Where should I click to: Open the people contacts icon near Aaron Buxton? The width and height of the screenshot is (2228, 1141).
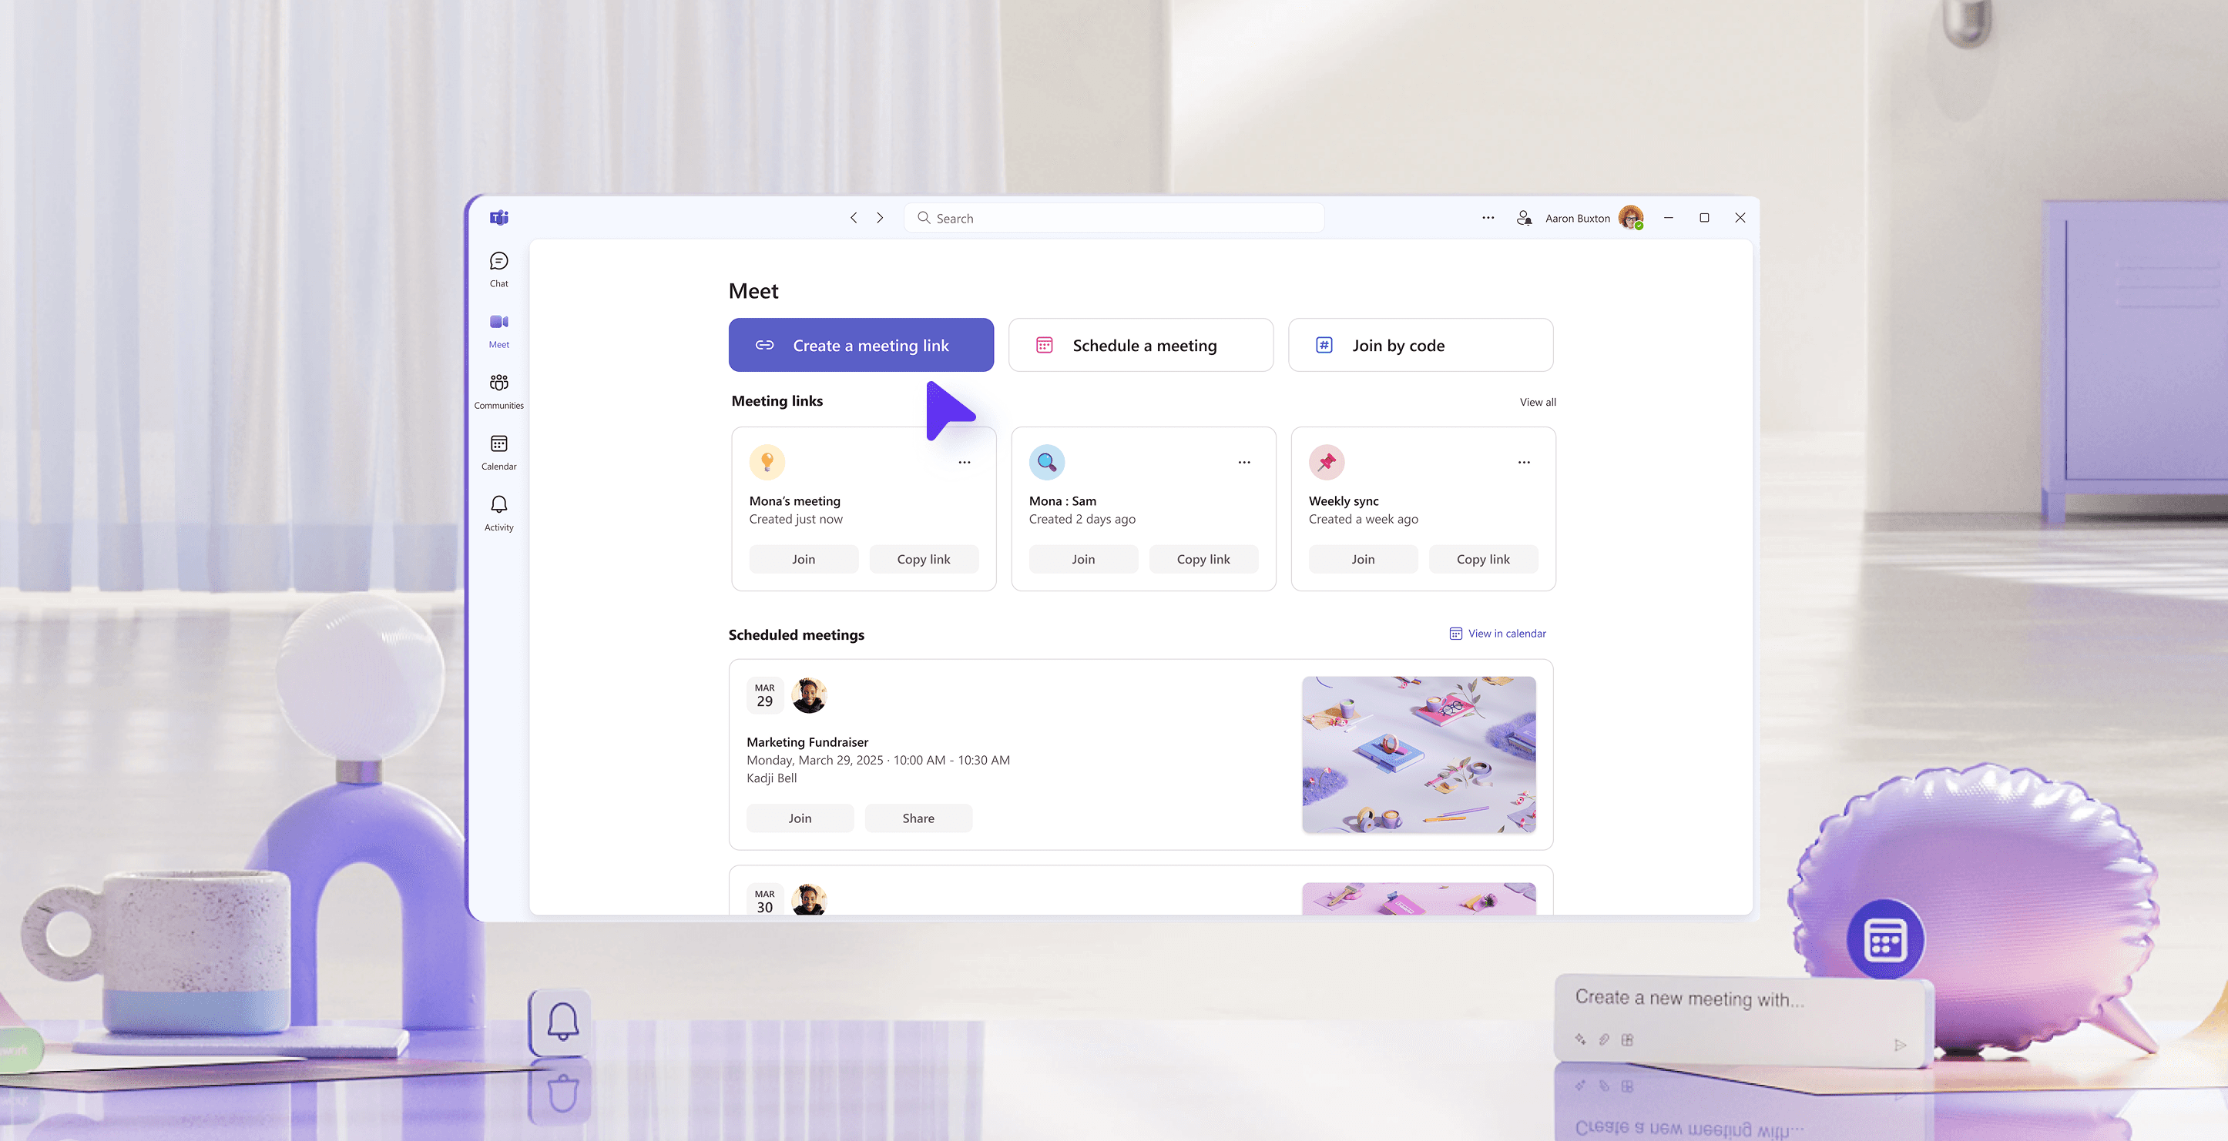coord(1524,218)
